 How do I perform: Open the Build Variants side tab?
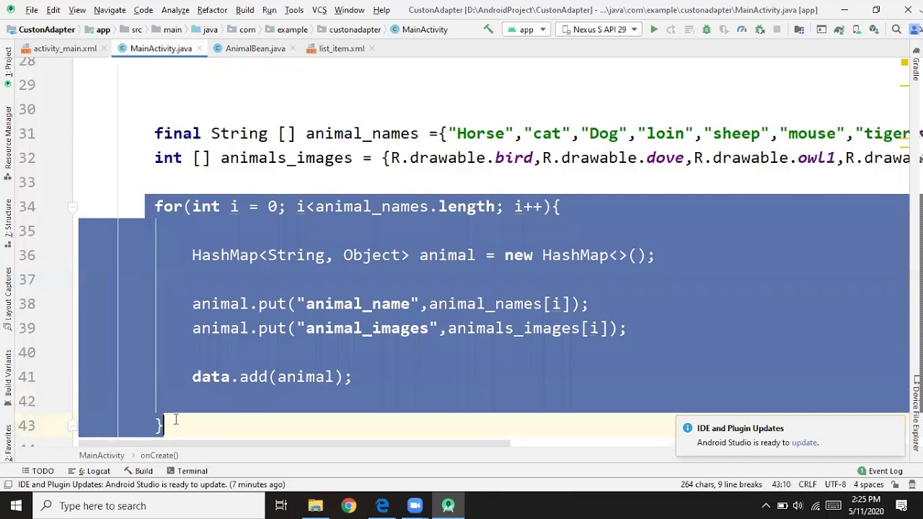point(8,378)
